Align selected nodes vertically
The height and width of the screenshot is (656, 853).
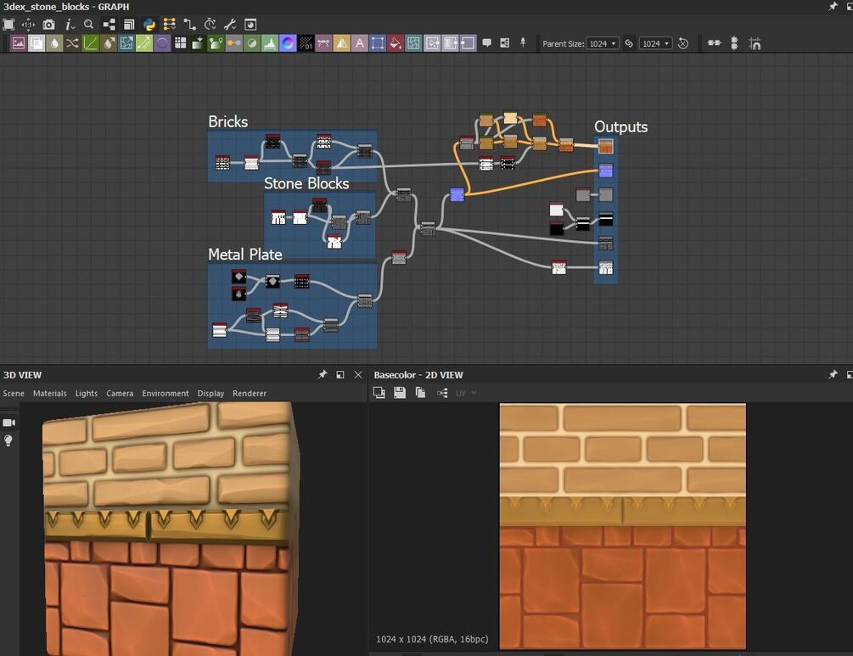734,43
